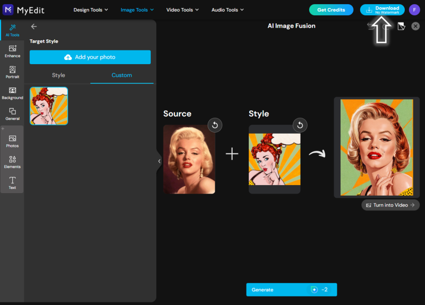The width and height of the screenshot is (425, 305).
Task: Reset the Style image with its rotate icon
Action: [300, 125]
